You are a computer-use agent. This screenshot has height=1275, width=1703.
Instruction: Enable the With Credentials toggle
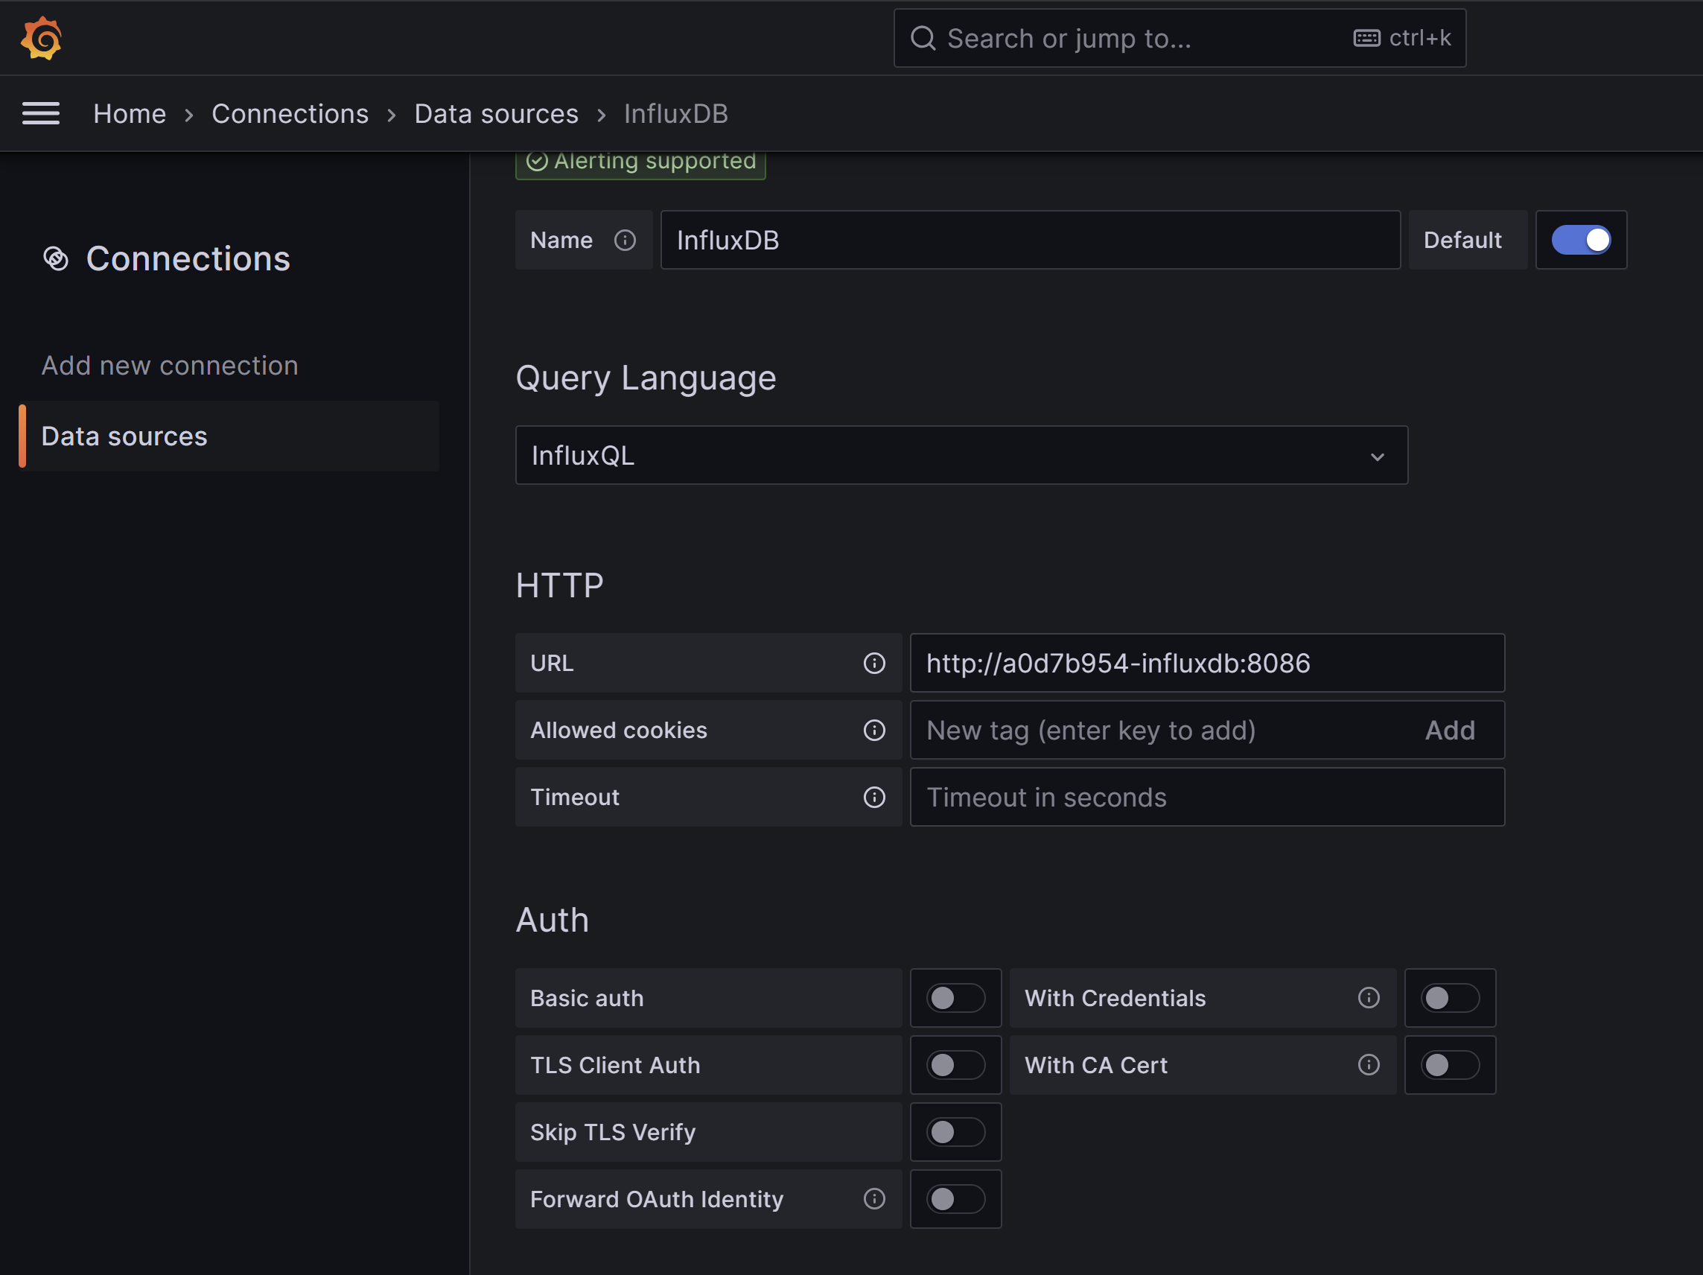pyautogui.click(x=1450, y=998)
